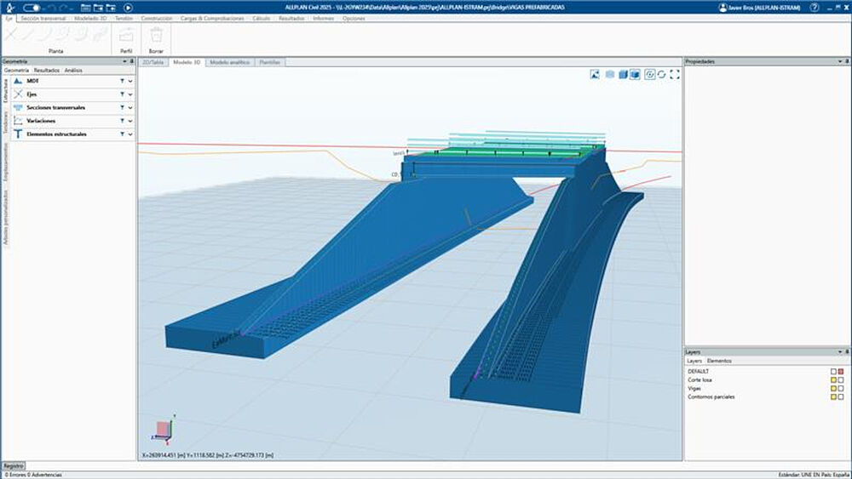Screen dimensions: 852x479
Task: Switch to the Modelo analítico view tab
Action: [x=229, y=62]
